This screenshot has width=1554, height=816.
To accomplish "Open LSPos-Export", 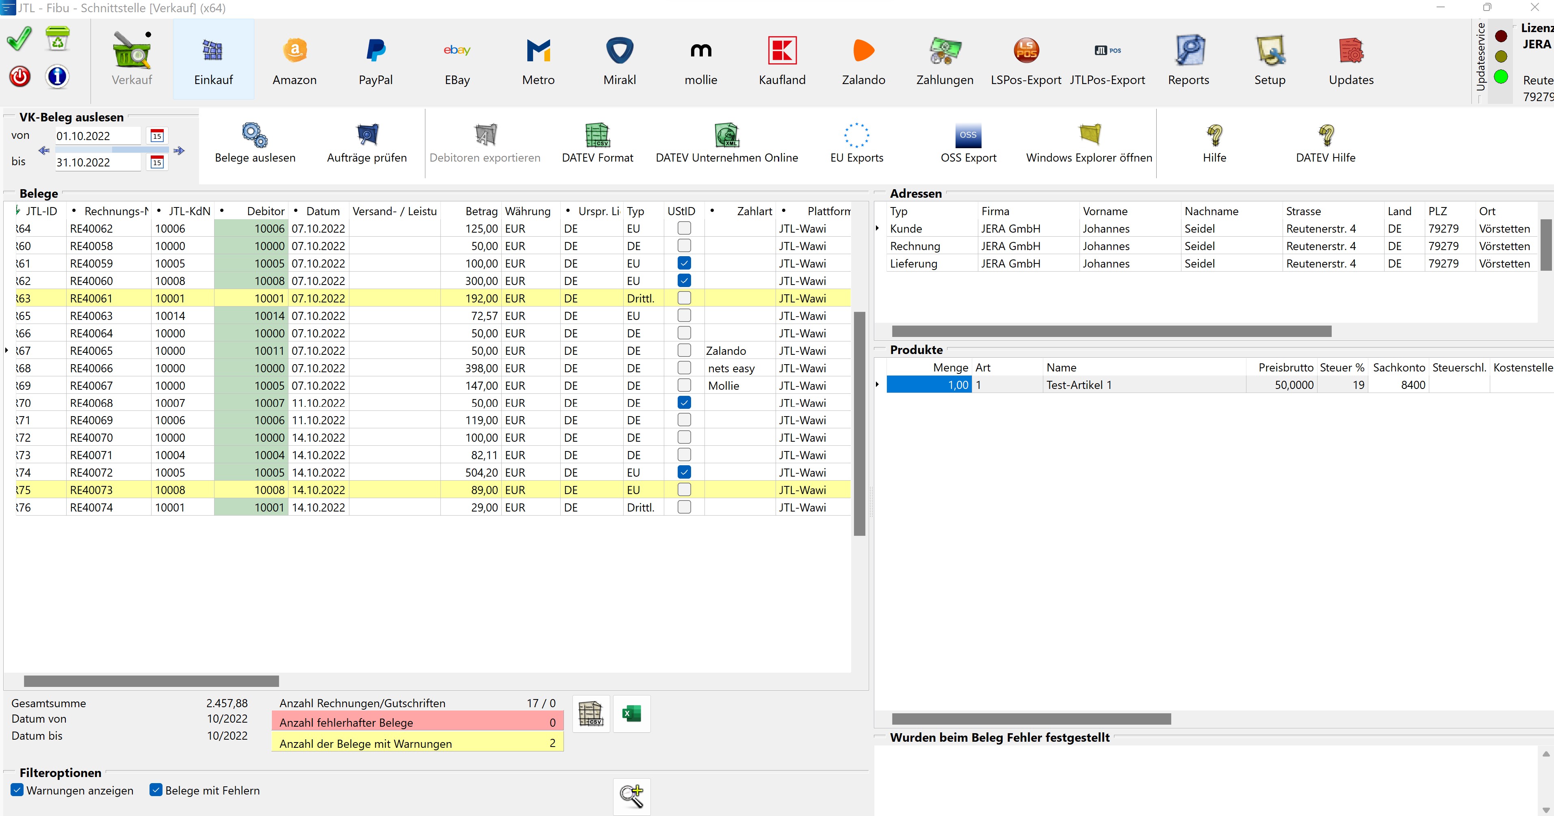I will pyautogui.click(x=1026, y=59).
